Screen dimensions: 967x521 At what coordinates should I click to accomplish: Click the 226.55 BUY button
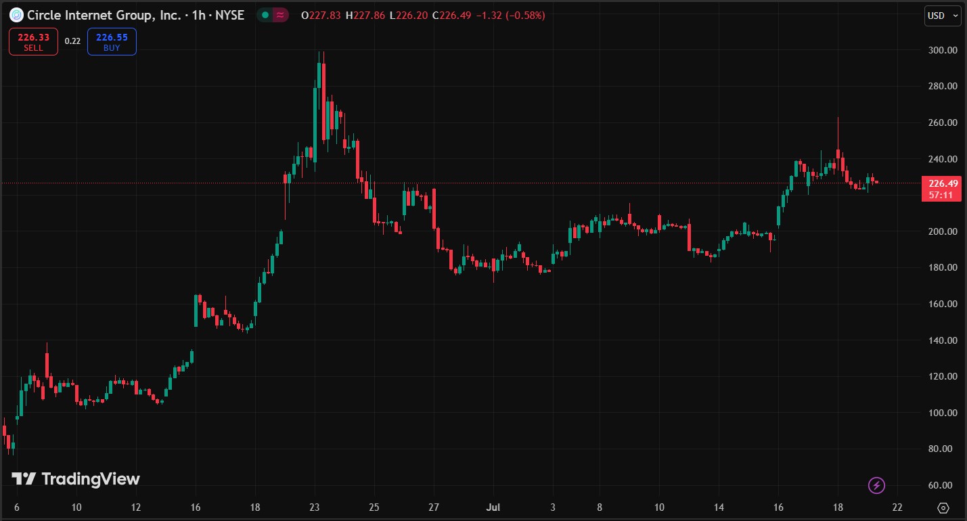click(112, 42)
